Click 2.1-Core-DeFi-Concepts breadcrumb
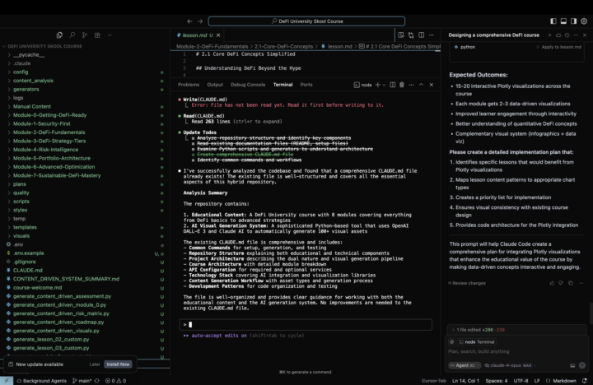The width and height of the screenshot is (593, 385). (x=283, y=46)
